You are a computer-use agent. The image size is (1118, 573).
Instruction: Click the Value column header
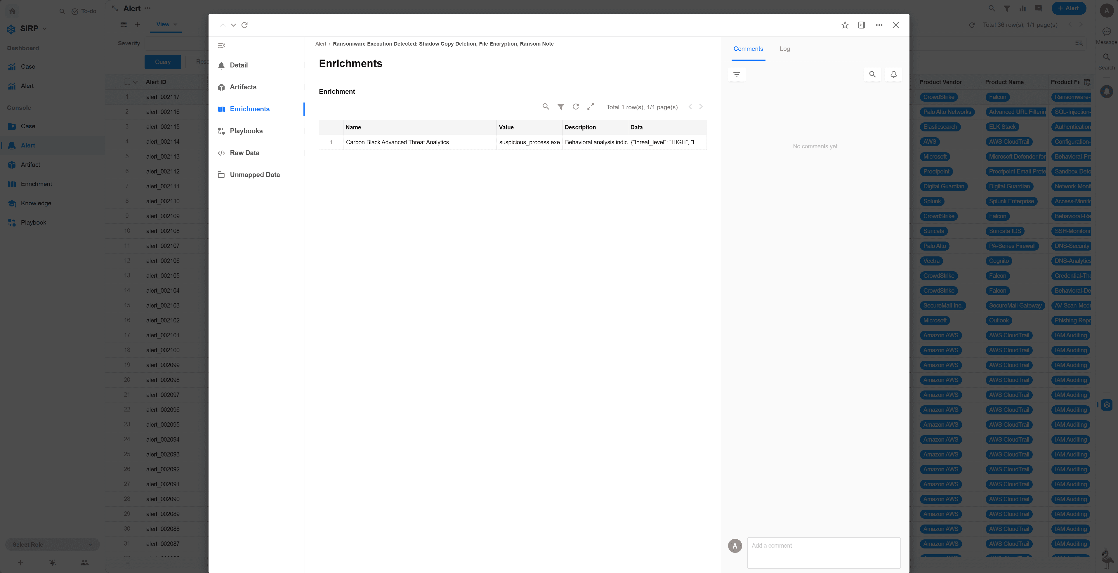(529, 128)
